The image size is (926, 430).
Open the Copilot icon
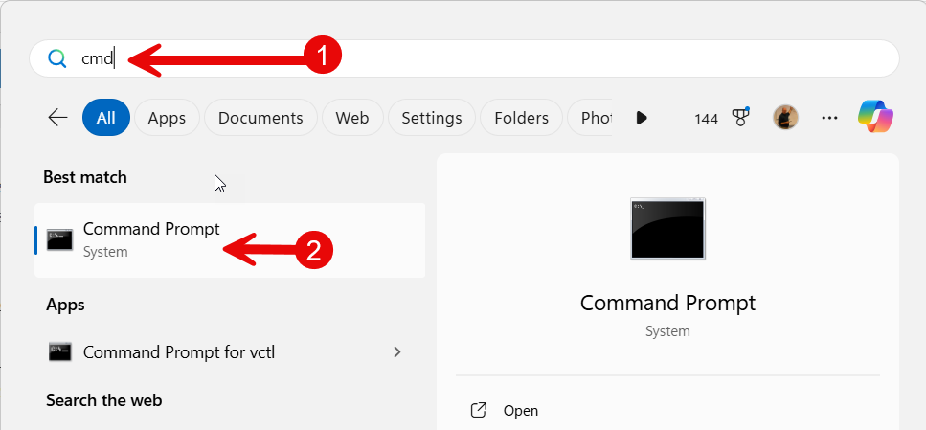click(x=875, y=117)
